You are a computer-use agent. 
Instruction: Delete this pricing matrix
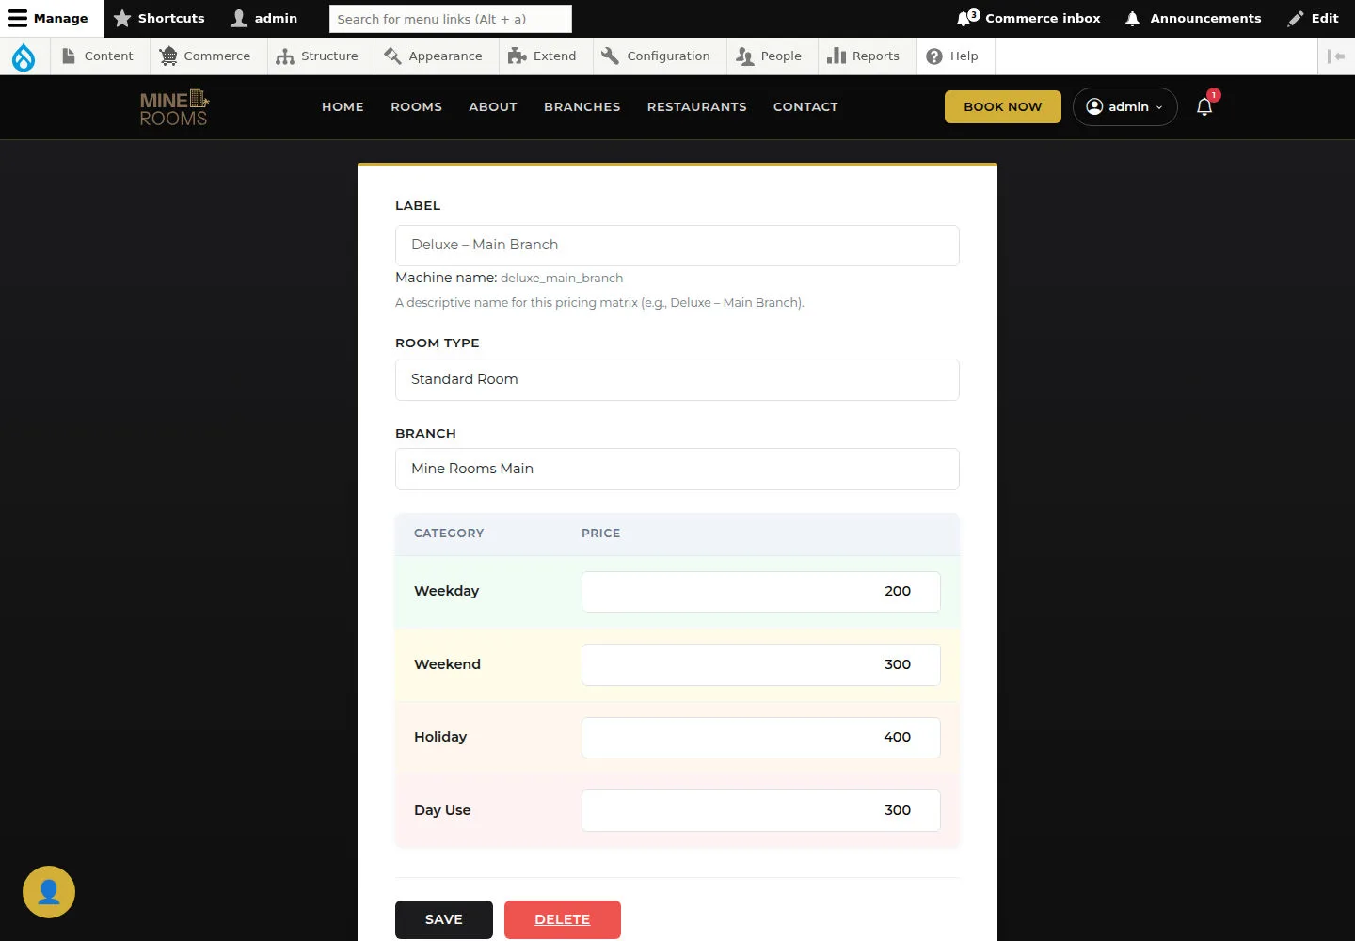(563, 919)
